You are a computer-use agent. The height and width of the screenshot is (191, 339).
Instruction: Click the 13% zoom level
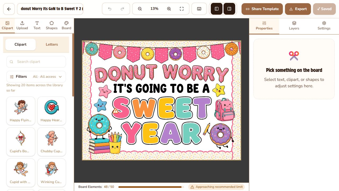[154, 9]
